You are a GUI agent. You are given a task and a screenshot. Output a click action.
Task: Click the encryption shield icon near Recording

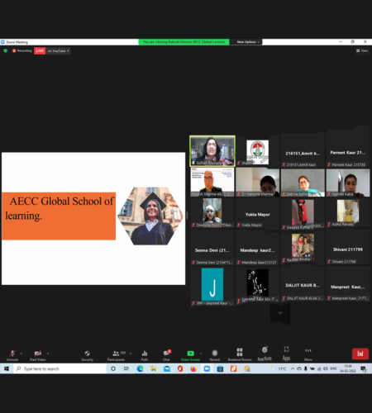click(5, 50)
